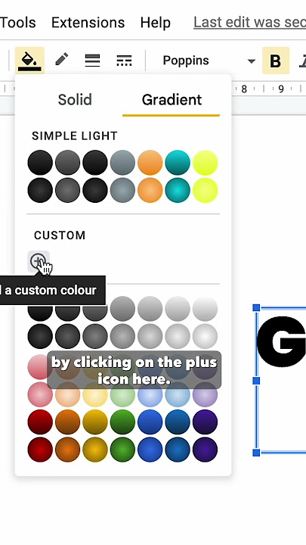
Task: Select the bottom-row dark red radial gradient
Action: [40, 450]
